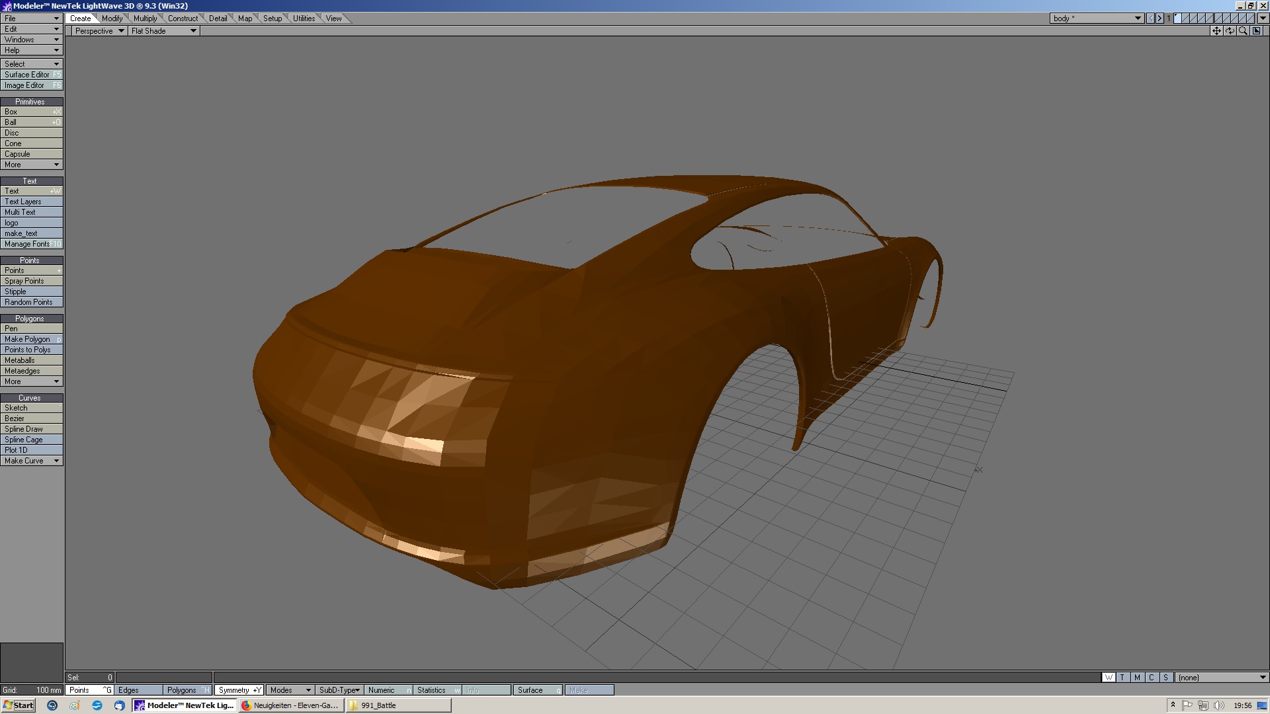The height and width of the screenshot is (714, 1270).
Task: Expand the Make Curve dropdown
Action: pos(32,461)
